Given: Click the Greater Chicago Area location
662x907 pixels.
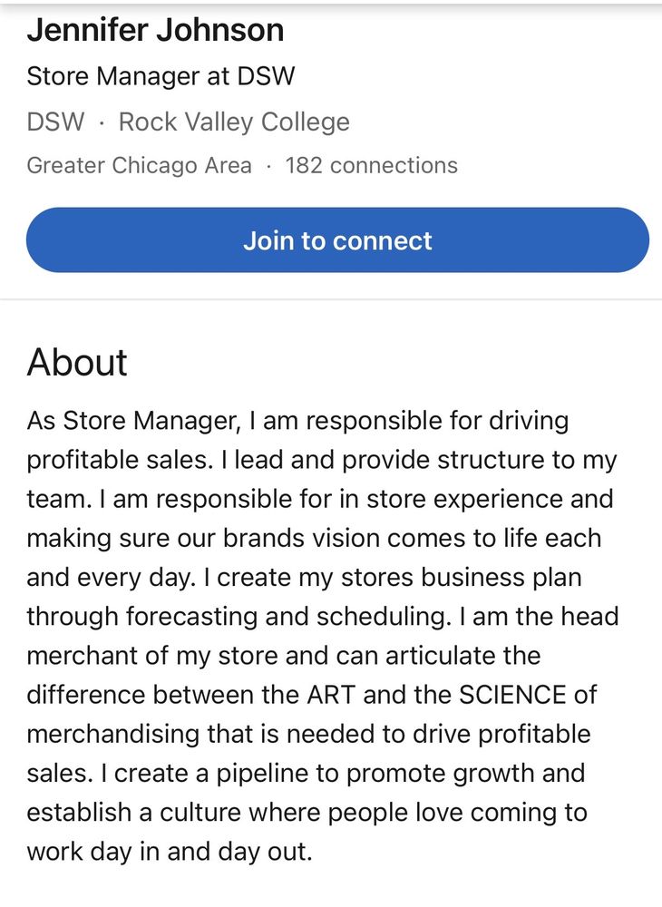Looking at the screenshot, I should click(139, 165).
